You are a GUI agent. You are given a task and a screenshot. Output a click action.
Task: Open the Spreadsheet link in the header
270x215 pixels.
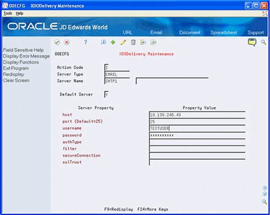[224, 33]
